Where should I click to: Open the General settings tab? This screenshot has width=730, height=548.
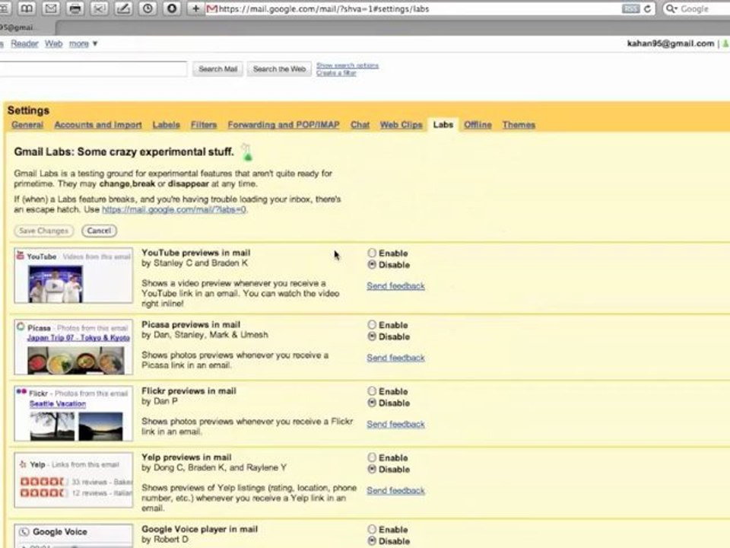pos(27,125)
